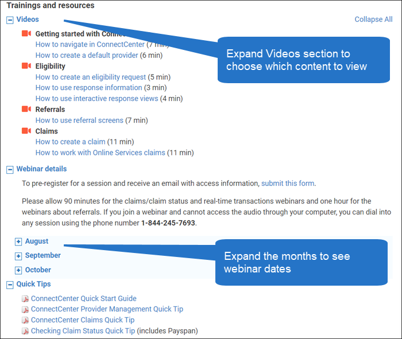Click PDF icon beside ConnectCenter Claims Quick Tip
The height and width of the screenshot is (339, 402).
coord(25,320)
